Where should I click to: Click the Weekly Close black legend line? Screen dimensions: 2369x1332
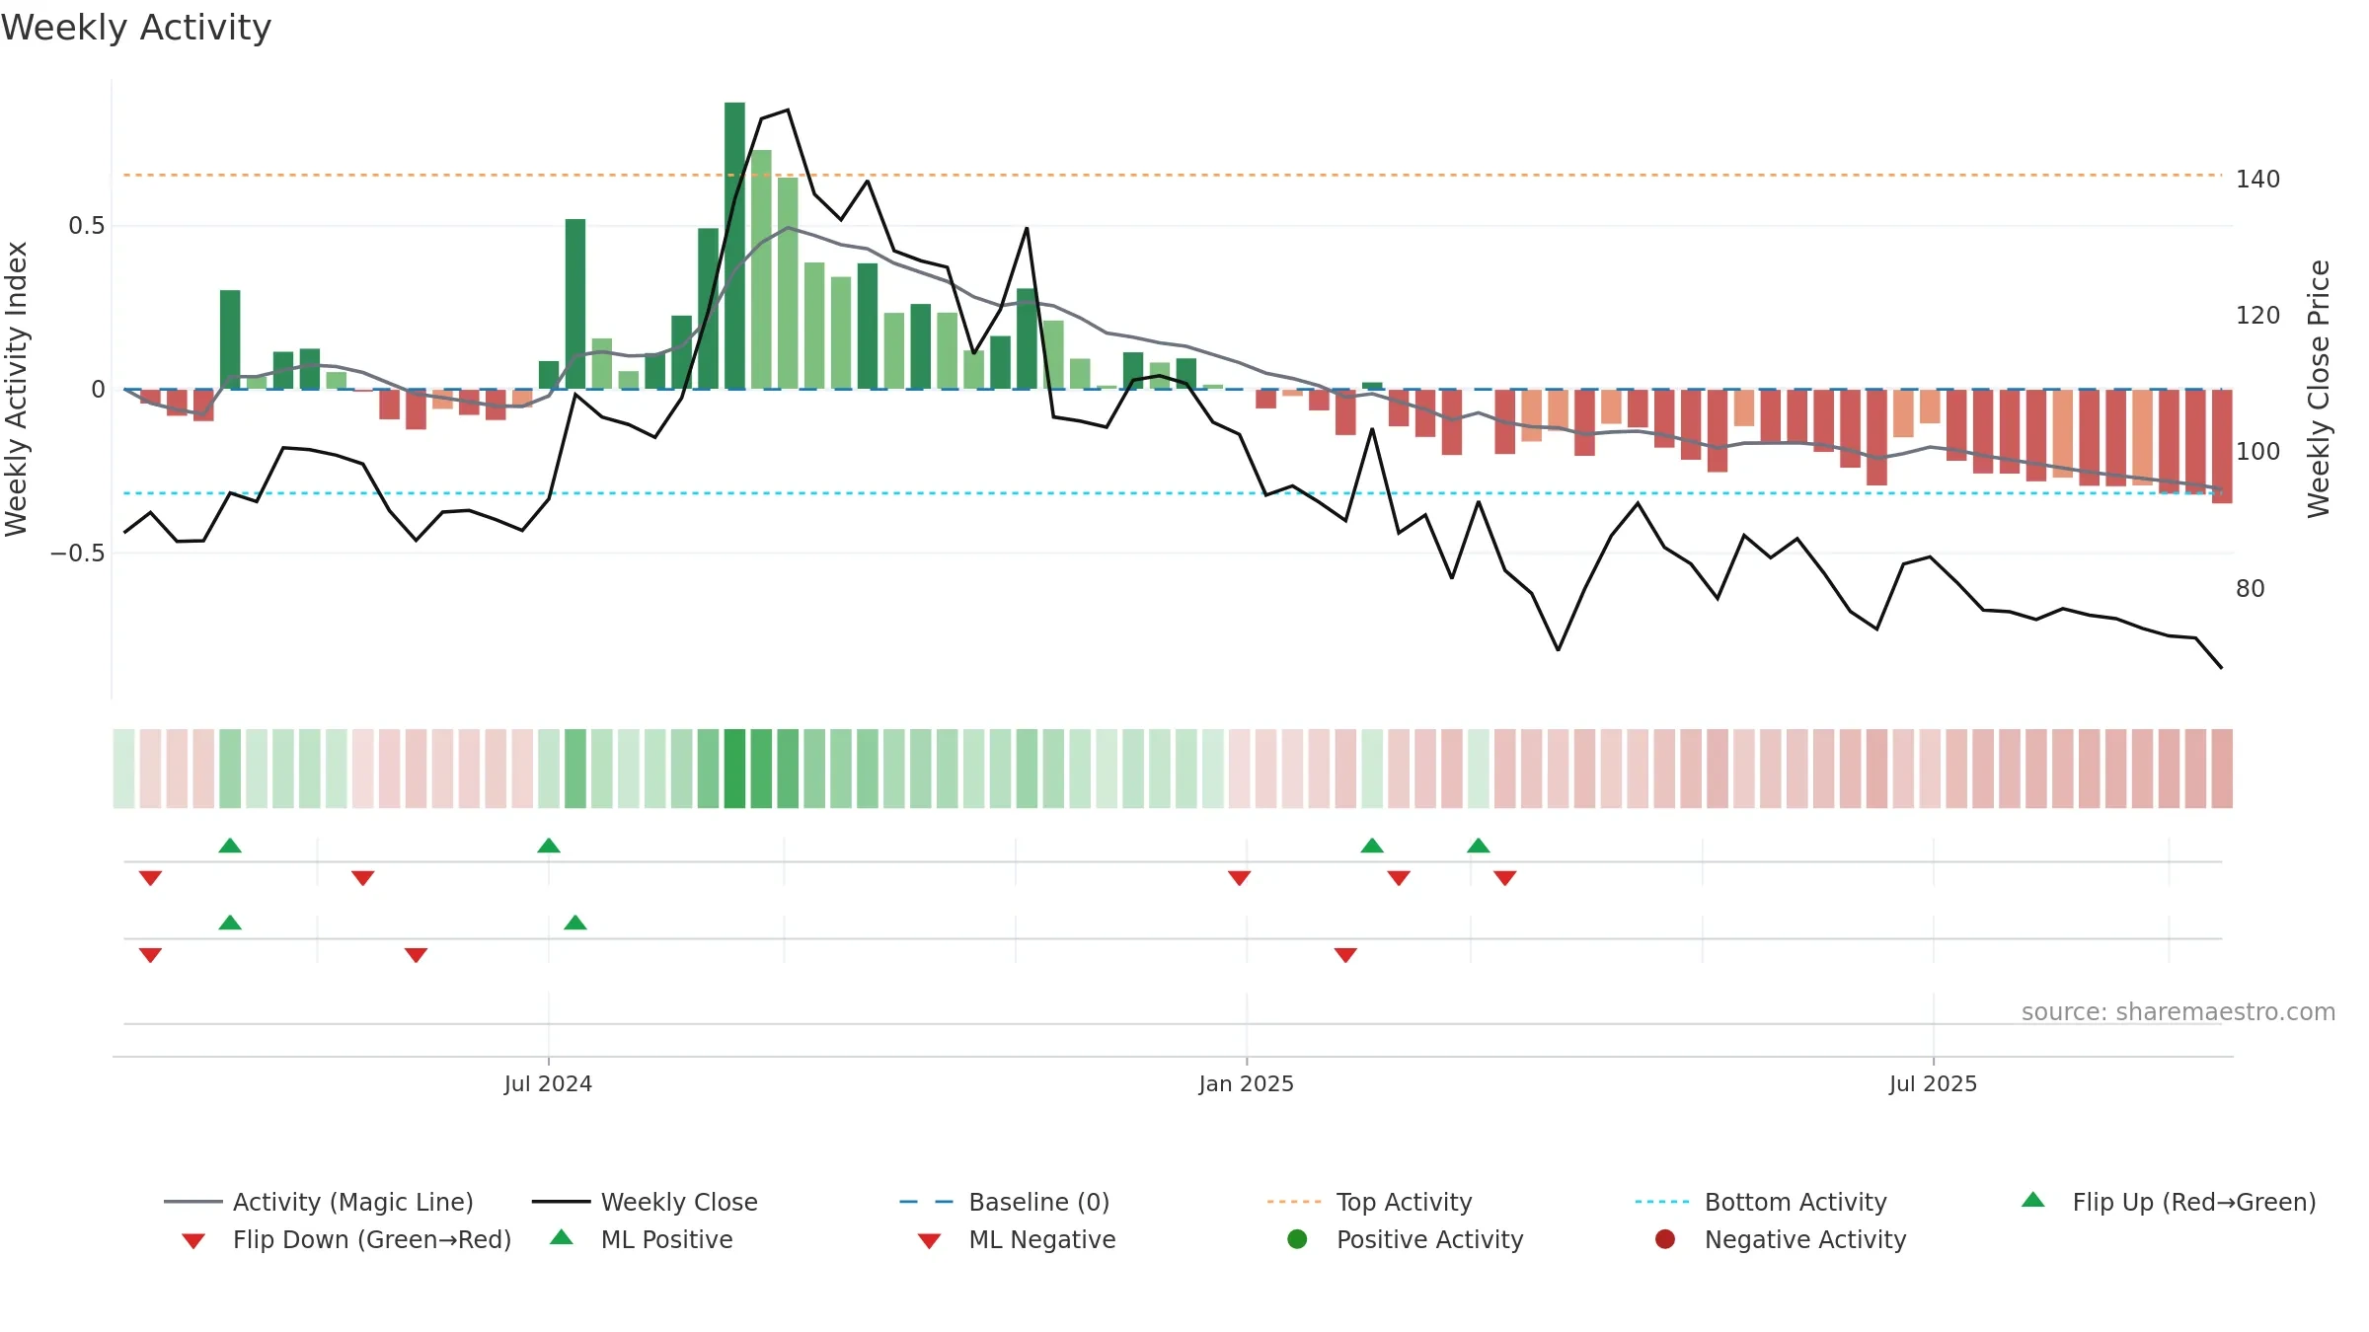point(561,1202)
